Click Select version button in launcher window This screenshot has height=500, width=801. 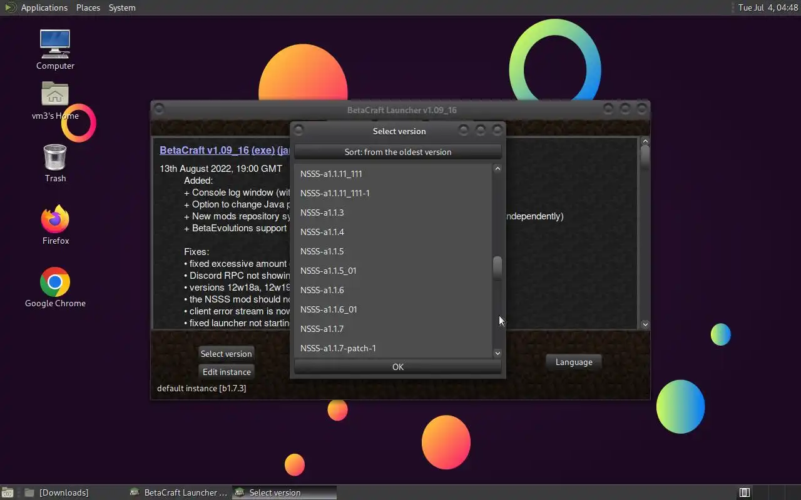tap(226, 354)
